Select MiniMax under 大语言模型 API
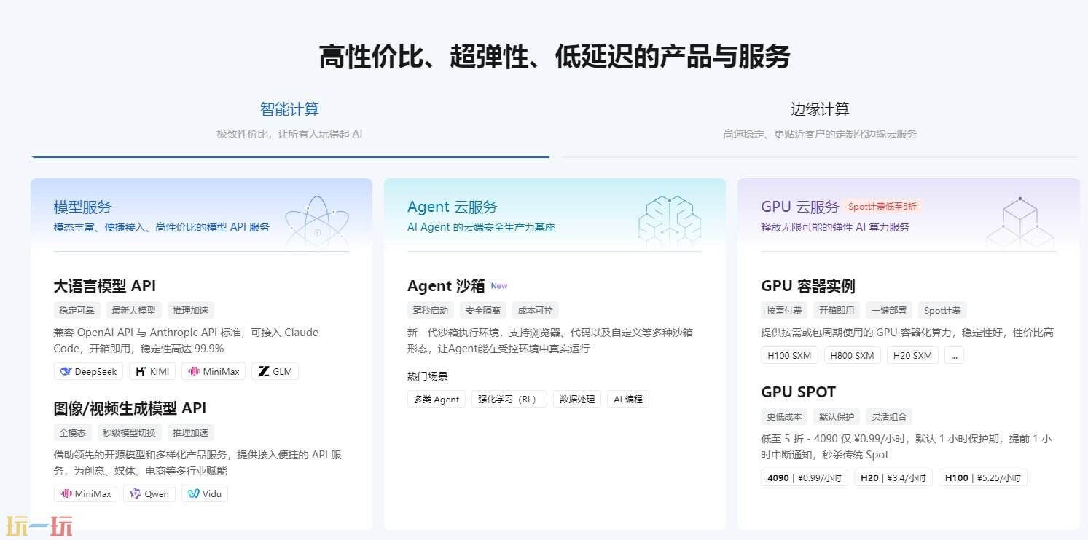Viewport: 1088px width, 540px height. 213,371
